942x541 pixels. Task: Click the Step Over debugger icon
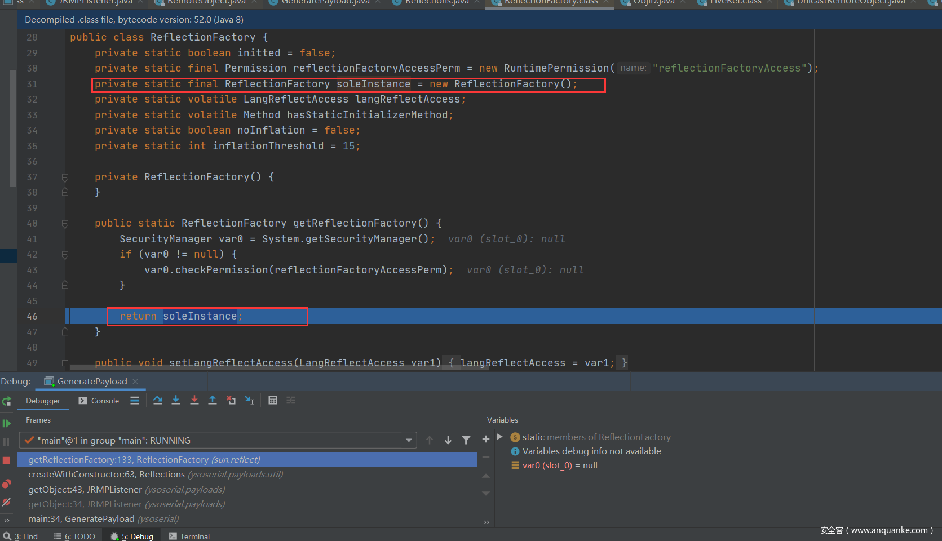click(158, 400)
